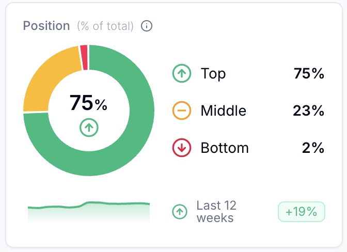Click the orange minus icon beside Middle
The width and height of the screenshot is (347, 252).
(x=181, y=111)
